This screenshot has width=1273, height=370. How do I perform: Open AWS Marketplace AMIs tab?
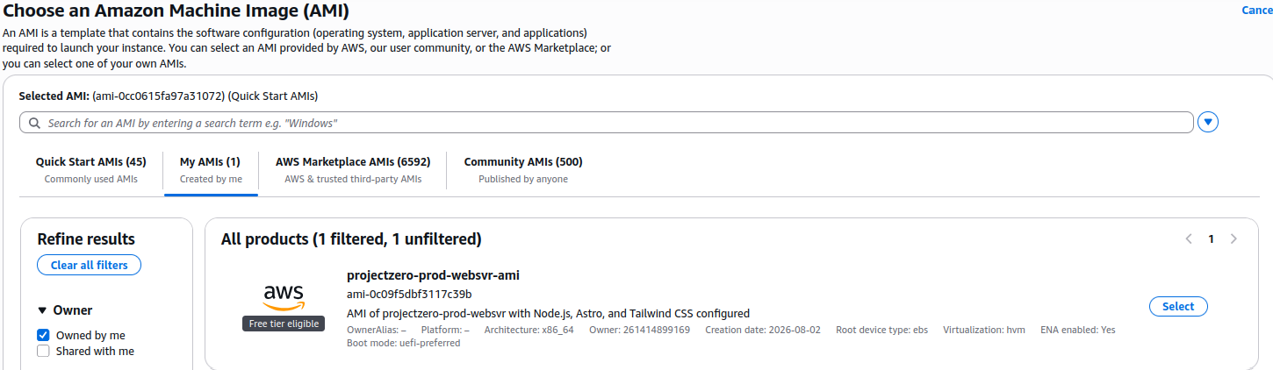coord(353,169)
